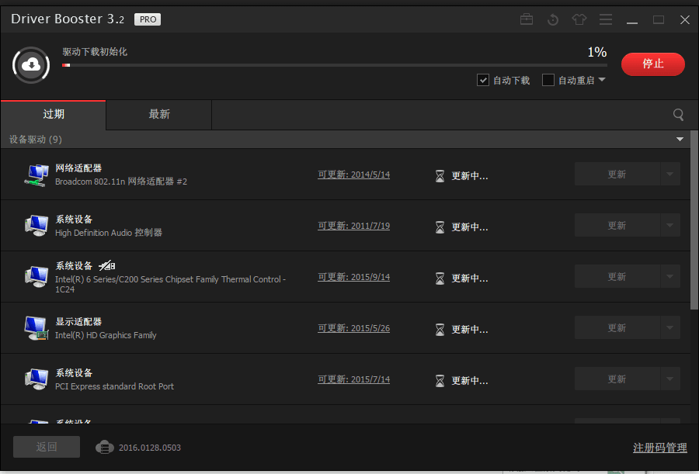Select the Broadcom 802.11n 网络适配器 #2 text

click(121, 182)
